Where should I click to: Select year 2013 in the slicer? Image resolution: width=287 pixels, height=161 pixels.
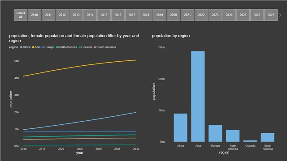click(76, 15)
